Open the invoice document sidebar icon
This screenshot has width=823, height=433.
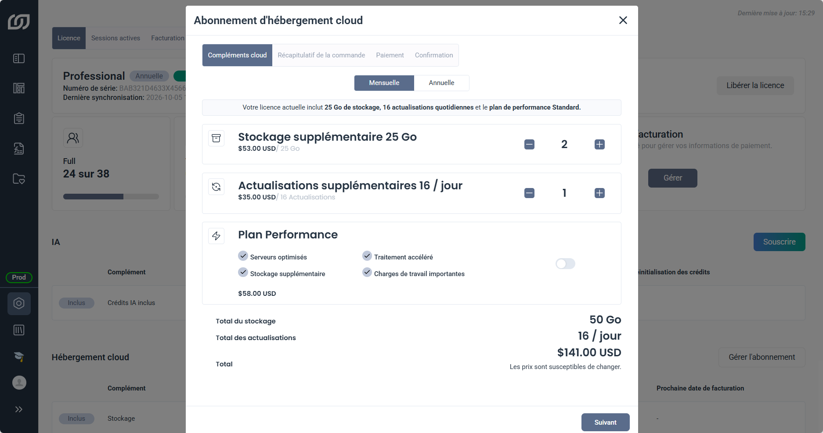coord(19,149)
